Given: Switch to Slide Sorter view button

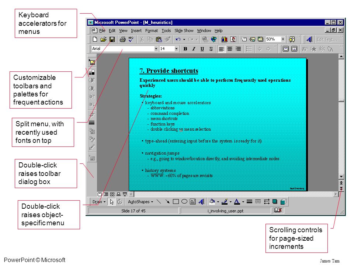Looking at the screenshot, I should point(112,194).
